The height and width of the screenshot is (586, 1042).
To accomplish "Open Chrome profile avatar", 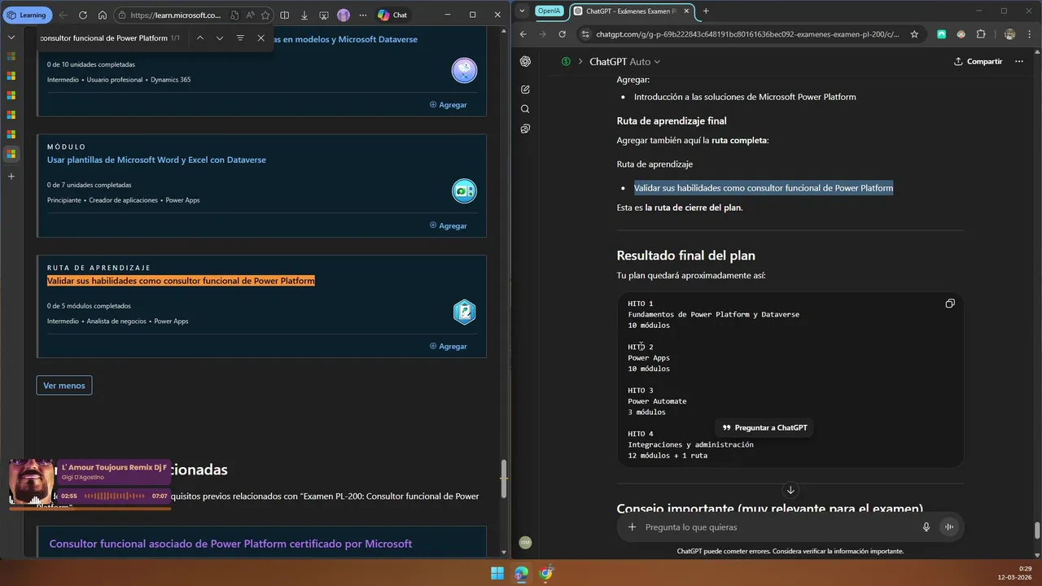I will tap(1010, 34).
